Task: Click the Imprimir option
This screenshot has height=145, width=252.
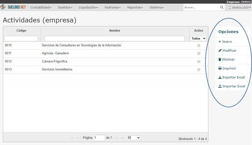Action: point(227,68)
